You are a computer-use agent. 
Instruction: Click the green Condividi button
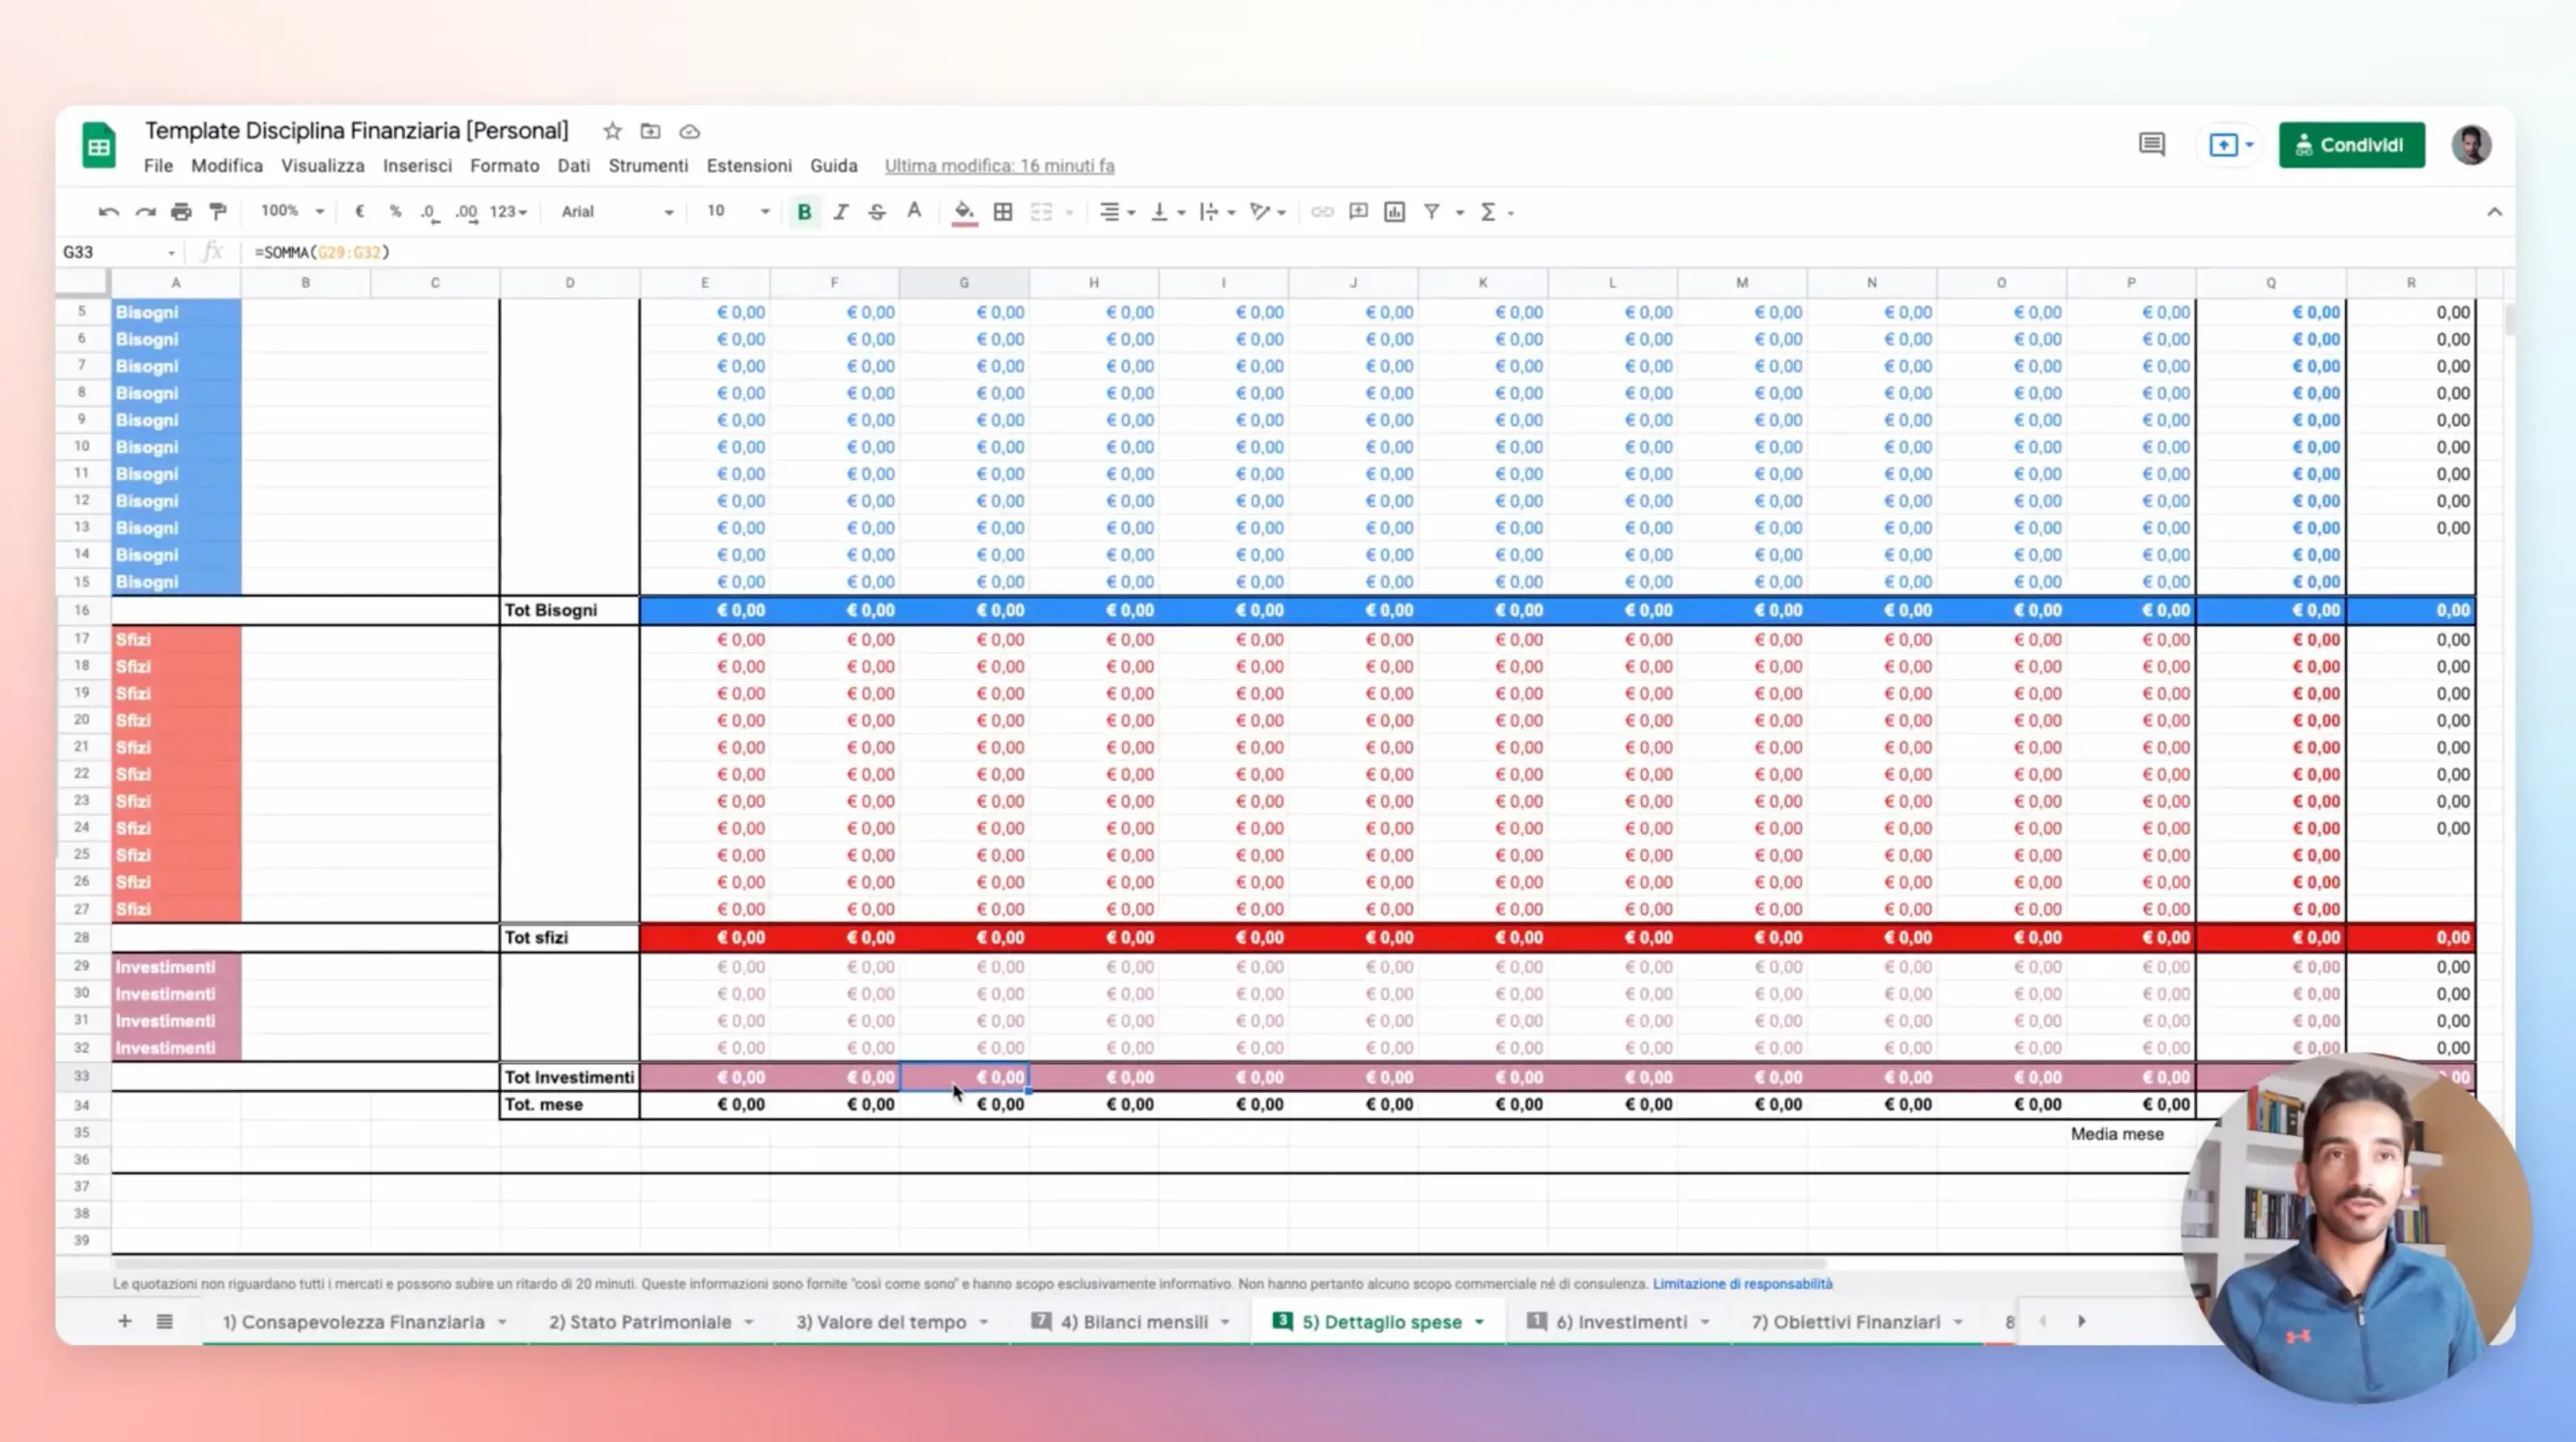click(2351, 145)
